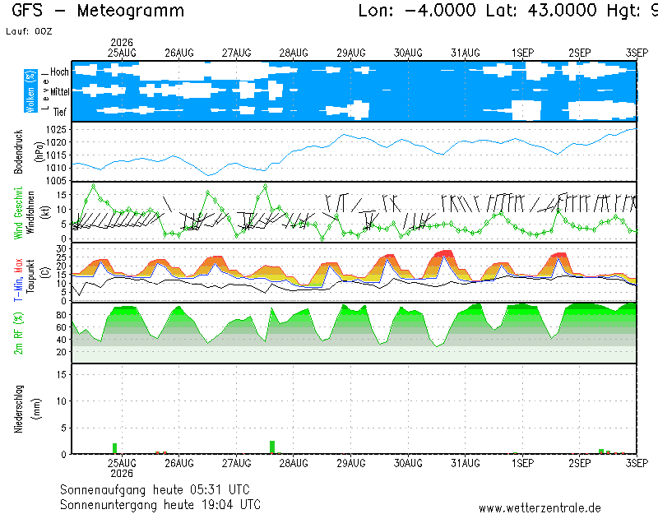Viewport: 658px width, 514px height.
Task: Click the Lauf: 00Z run label
Action: point(29,31)
